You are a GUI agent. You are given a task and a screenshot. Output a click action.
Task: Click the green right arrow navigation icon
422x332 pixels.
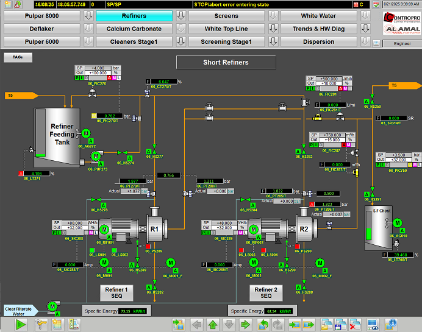point(245,324)
